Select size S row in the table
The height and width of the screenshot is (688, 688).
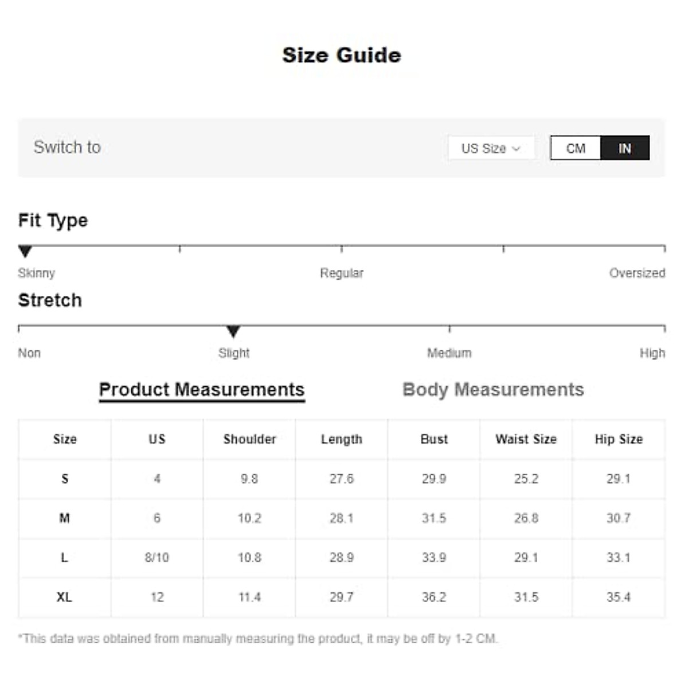tap(64, 479)
